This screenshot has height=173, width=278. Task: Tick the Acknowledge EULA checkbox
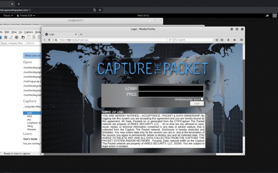[x=202, y=99]
